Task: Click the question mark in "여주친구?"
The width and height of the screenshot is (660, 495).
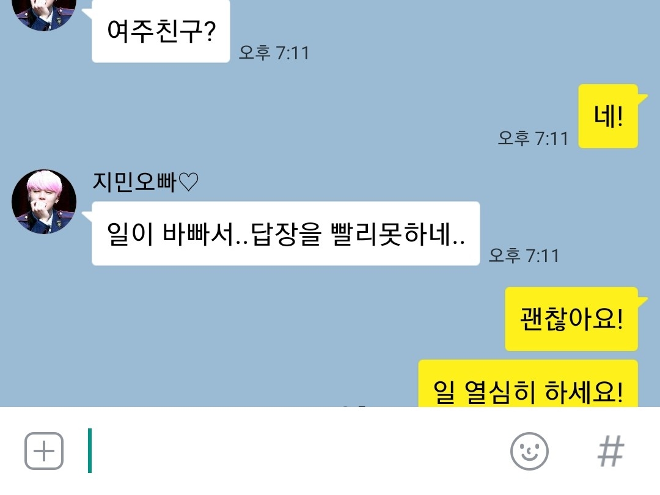Action: click(210, 32)
